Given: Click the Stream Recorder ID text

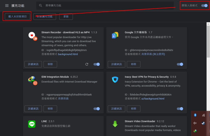Looking at the screenshot, I should pyautogui.click(x=64, y=50).
